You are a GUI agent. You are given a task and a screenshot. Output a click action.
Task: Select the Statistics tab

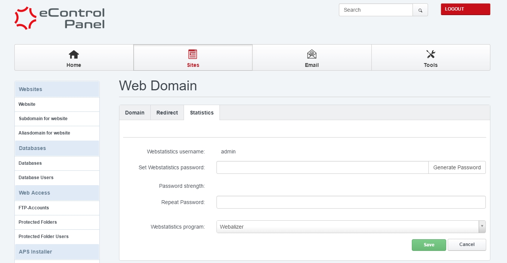point(202,113)
